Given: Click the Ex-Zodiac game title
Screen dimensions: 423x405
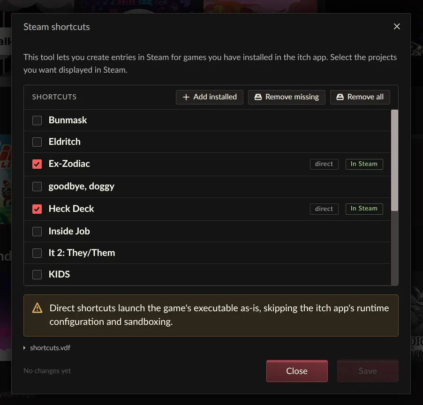Looking at the screenshot, I should [69, 164].
